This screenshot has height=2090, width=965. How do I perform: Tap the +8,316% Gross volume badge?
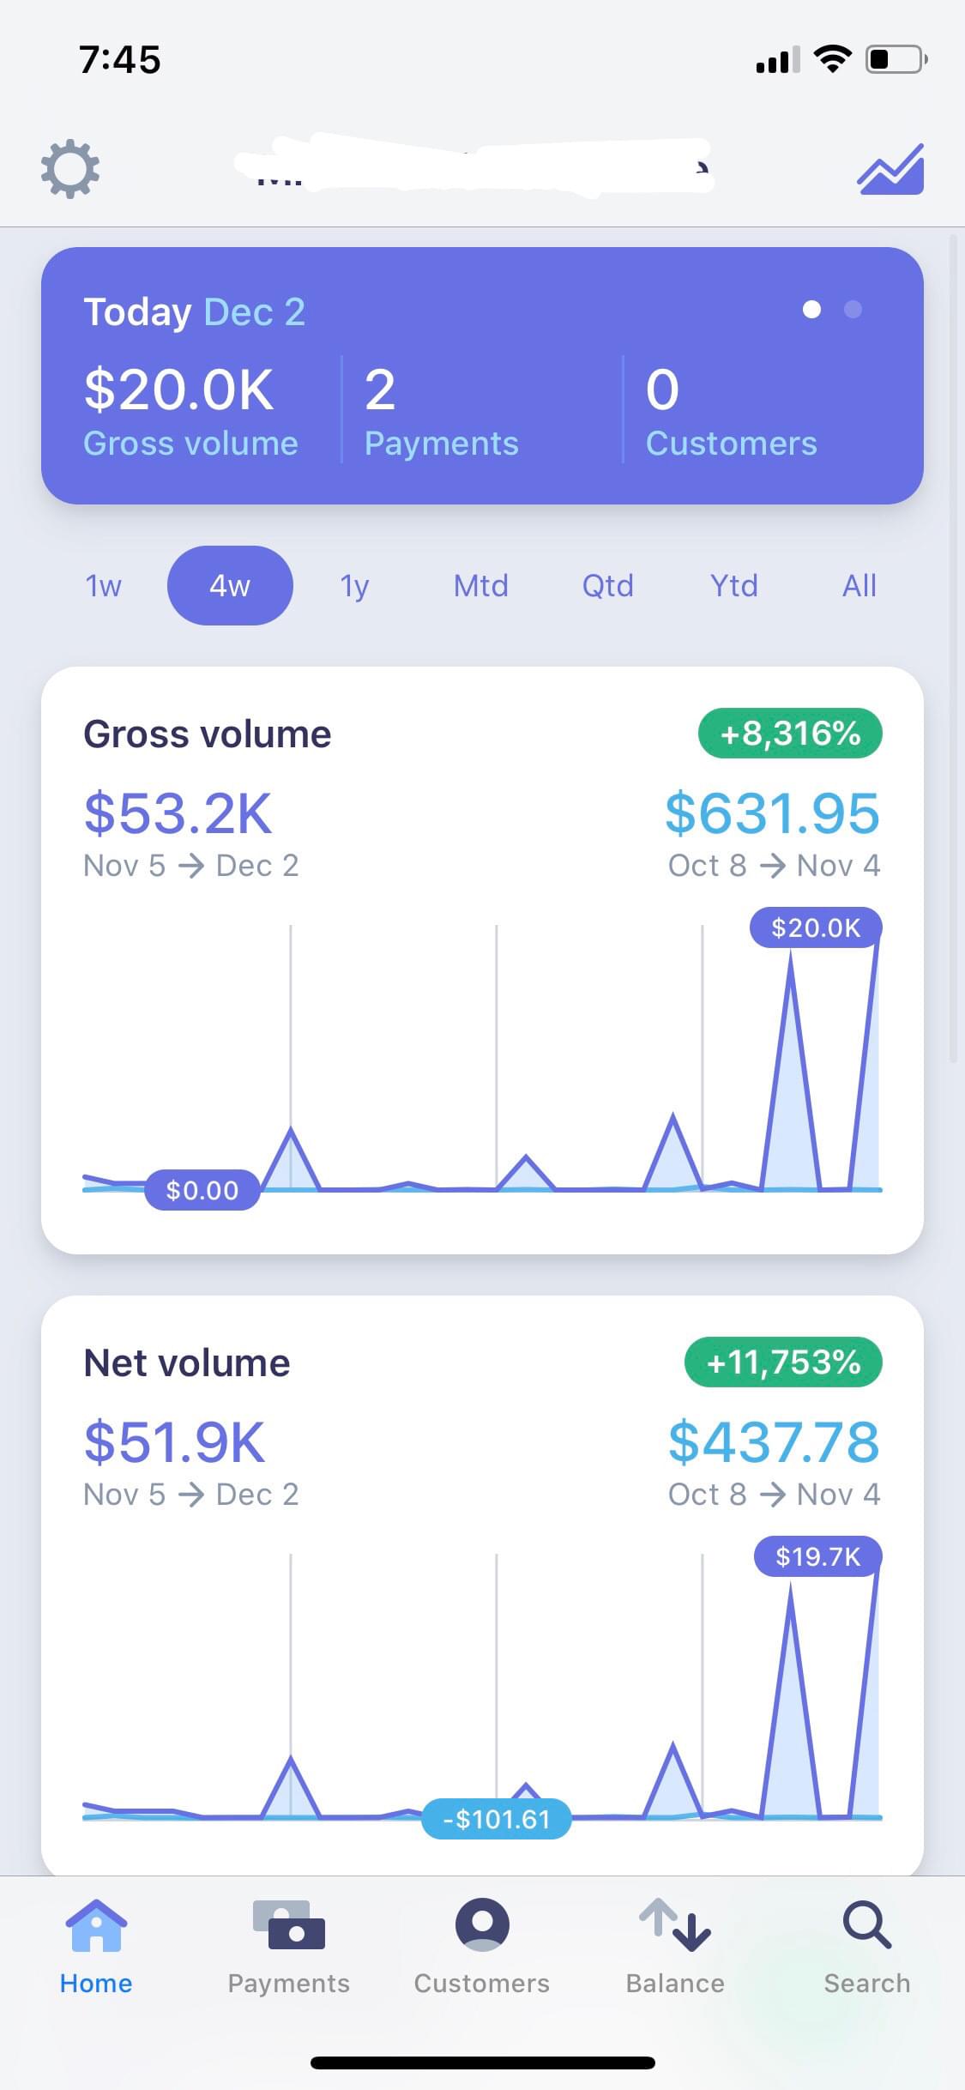tap(790, 734)
